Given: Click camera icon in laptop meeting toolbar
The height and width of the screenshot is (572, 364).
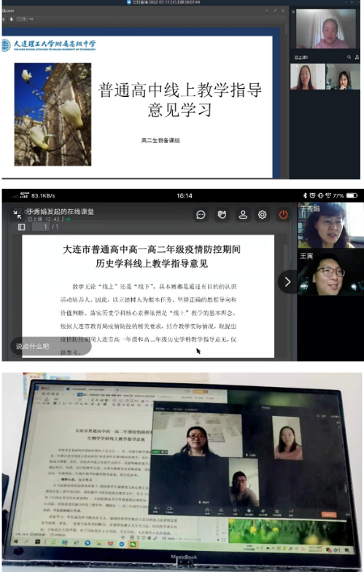Looking at the screenshot, I should 169,509.
